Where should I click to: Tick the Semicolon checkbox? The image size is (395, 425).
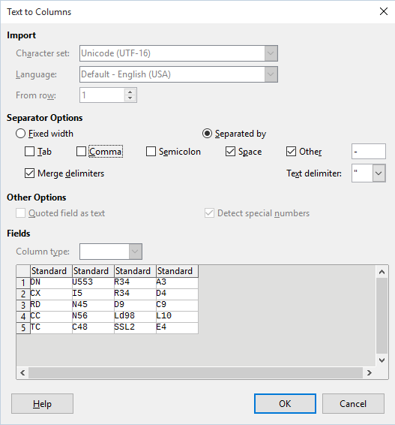[x=151, y=151]
